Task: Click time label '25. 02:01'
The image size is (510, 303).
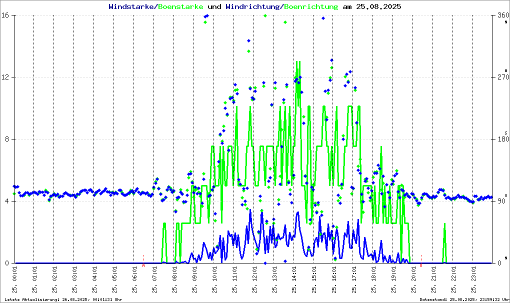Action: 54,280
